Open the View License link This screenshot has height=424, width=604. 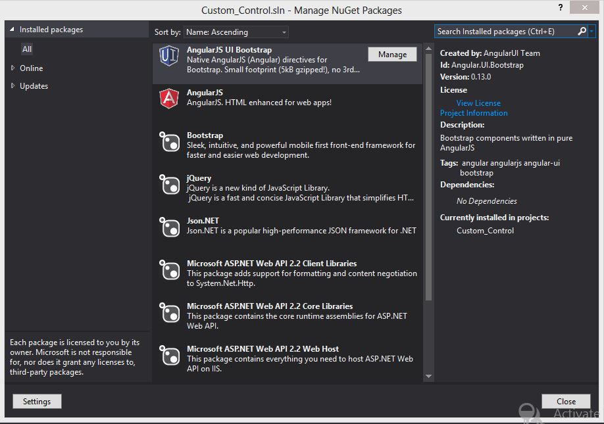coord(478,103)
